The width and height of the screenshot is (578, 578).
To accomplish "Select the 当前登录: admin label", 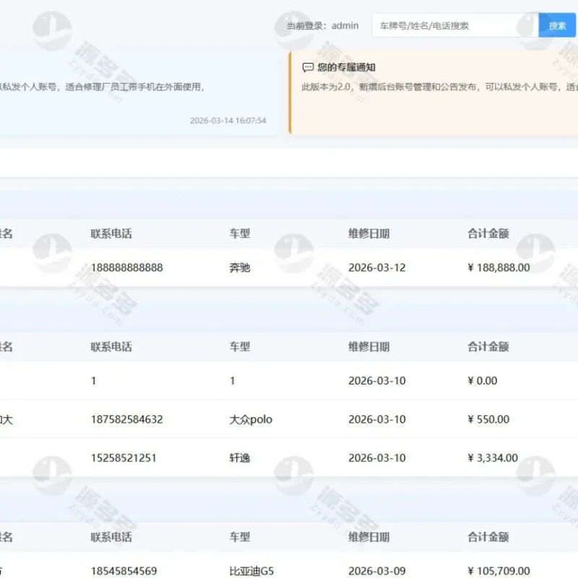I will tap(322, 26).
